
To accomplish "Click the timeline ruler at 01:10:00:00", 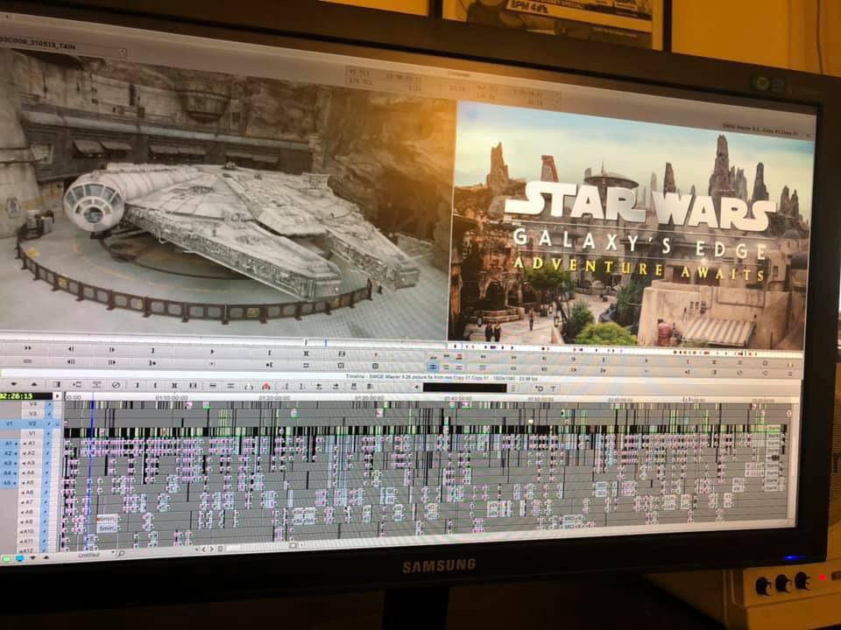I will tap(172, 397).
